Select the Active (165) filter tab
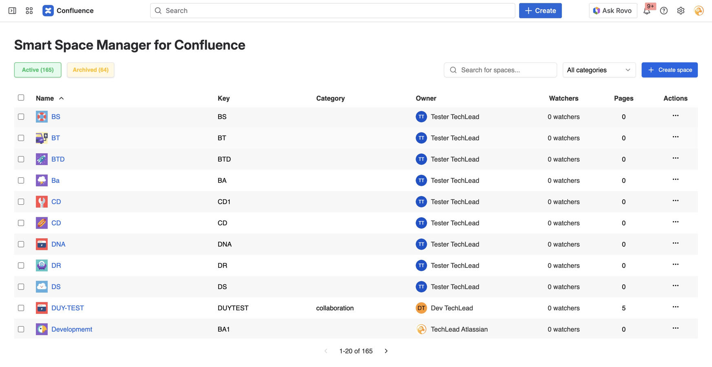The image size is (712, 367). coord(38,70)
